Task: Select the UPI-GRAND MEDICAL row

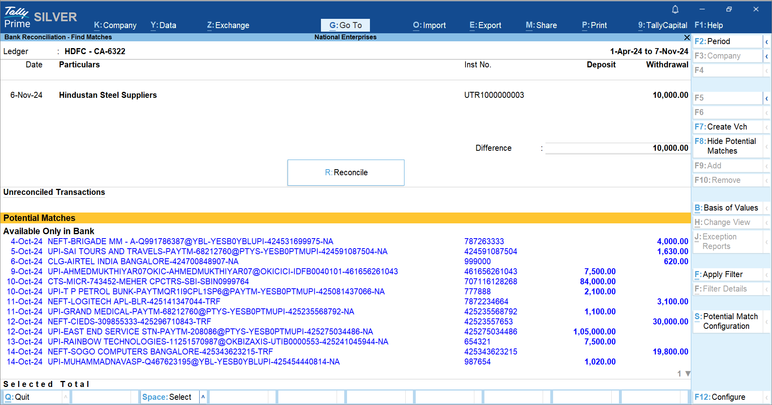Action: click(x=345, y=312)
